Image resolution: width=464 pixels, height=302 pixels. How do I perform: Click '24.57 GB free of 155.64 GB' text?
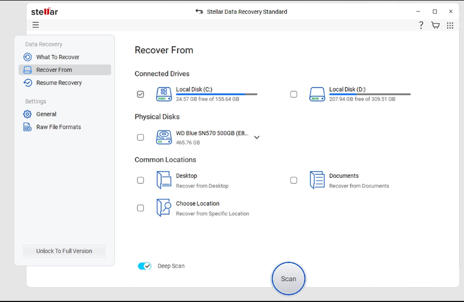207,99
